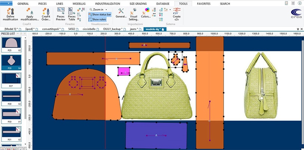The height and width of the screenshot is (150, 304).
Task: Close the active document with X
Action: click(302, 29)
